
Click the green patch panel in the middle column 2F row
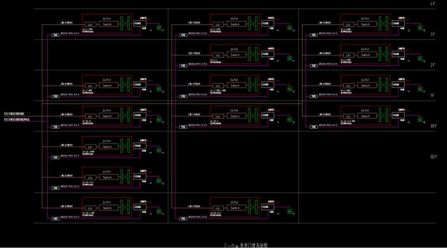point(253,54)
